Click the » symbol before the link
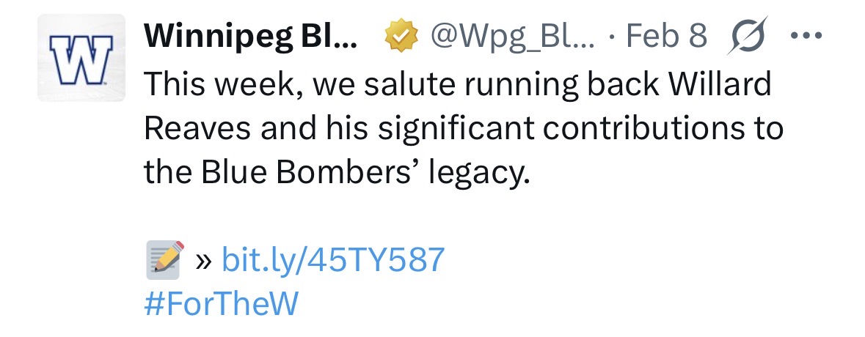Screen dimensions: 865x337 point(204,261)
